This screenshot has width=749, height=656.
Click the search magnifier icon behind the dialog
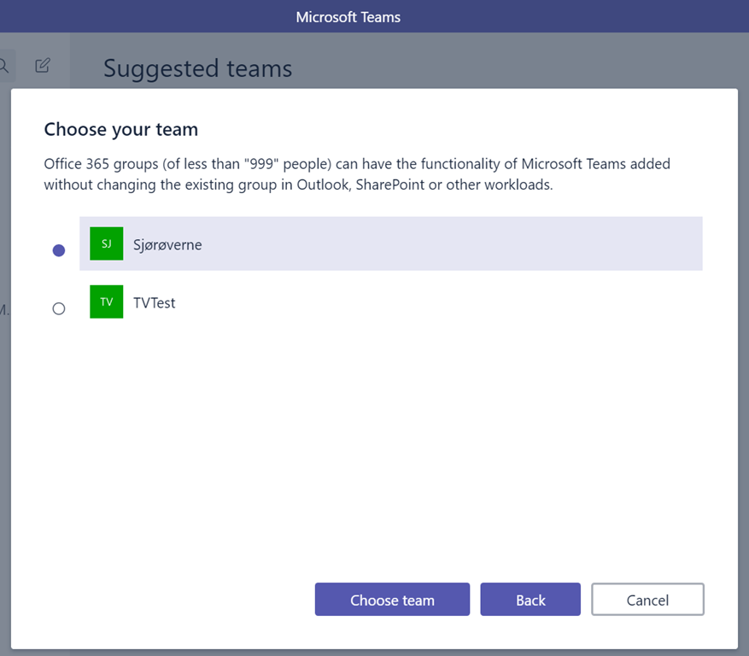tap(3, 66)
